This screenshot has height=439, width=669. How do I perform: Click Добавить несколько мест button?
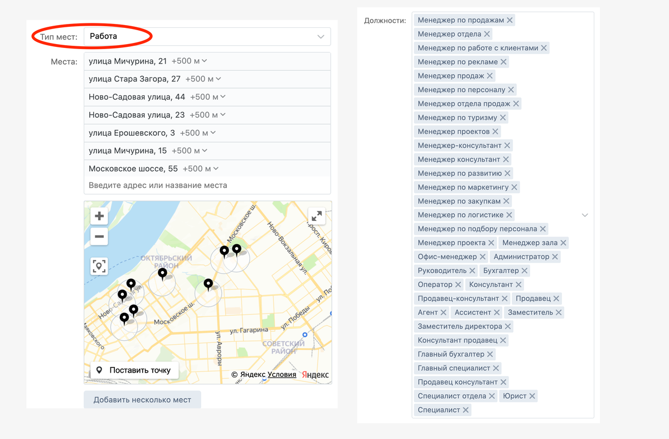(142, 399)
